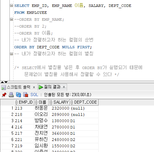Print the query result via printer icon
This screenshot has height=152, width=154.
click(x=11, y=95)
